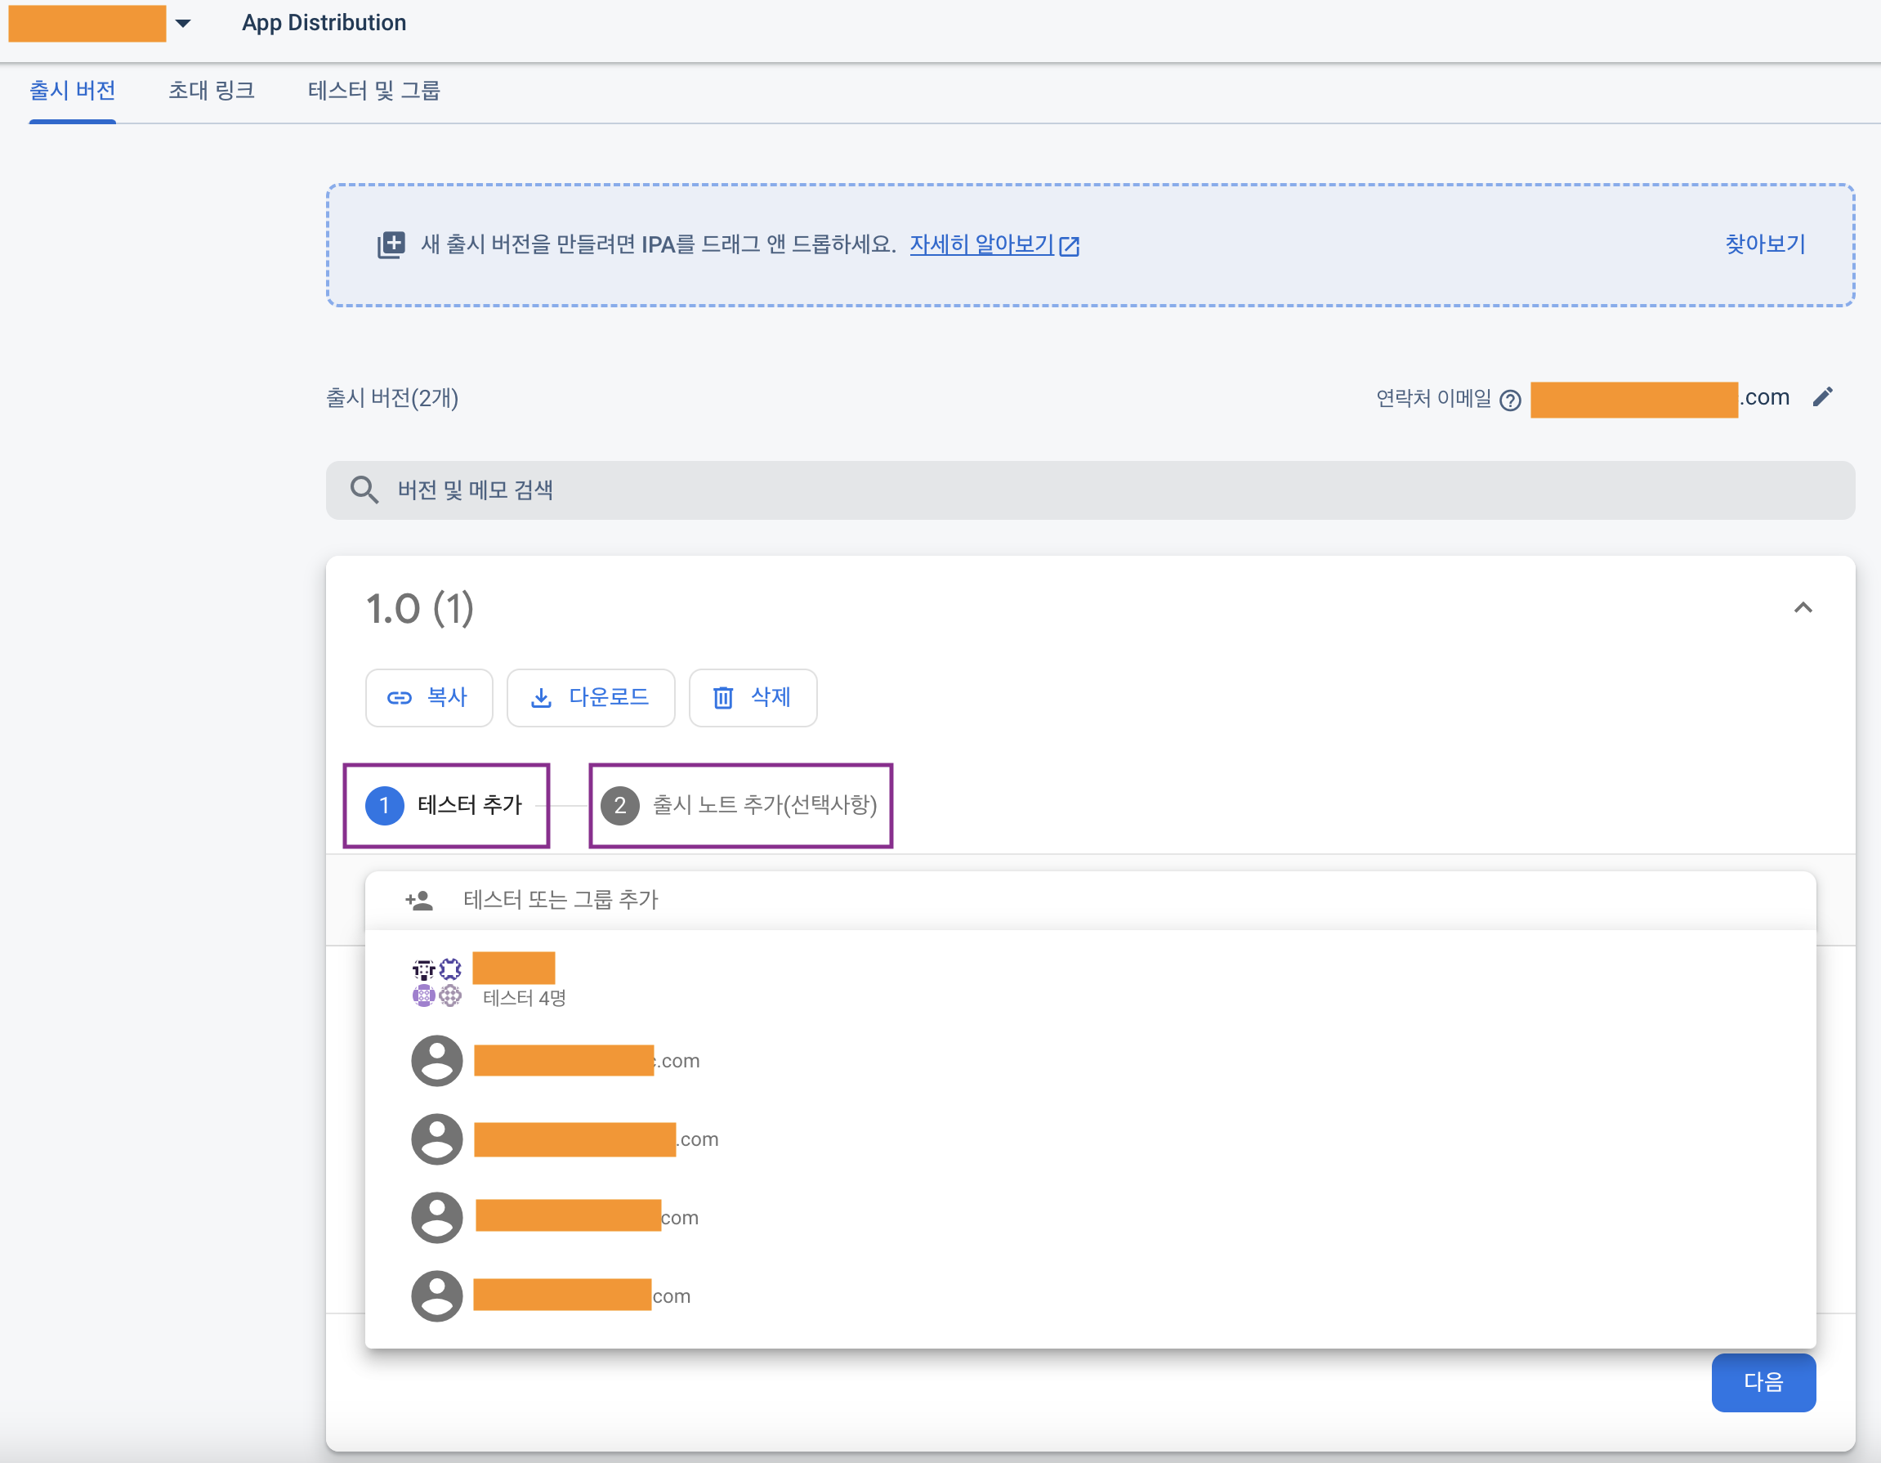Click the magnifier icon in the search bar
This screenshot has width=1881, height=1463.
tap(364, 490)
